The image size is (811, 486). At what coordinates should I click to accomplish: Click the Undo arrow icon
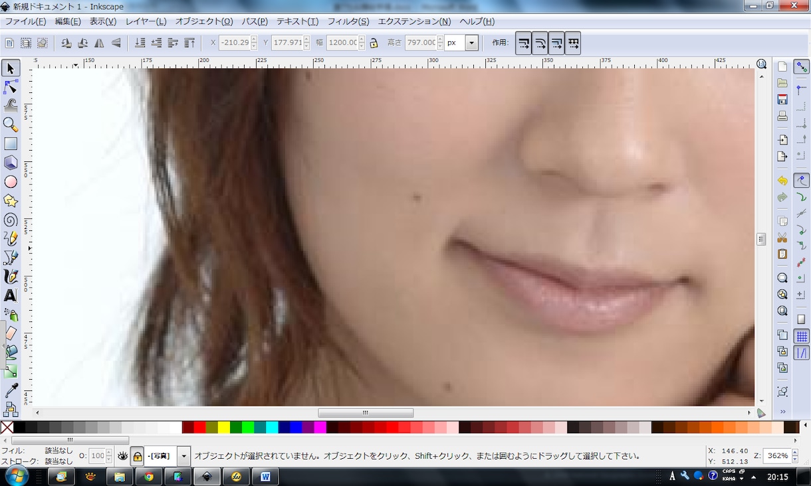782,181
